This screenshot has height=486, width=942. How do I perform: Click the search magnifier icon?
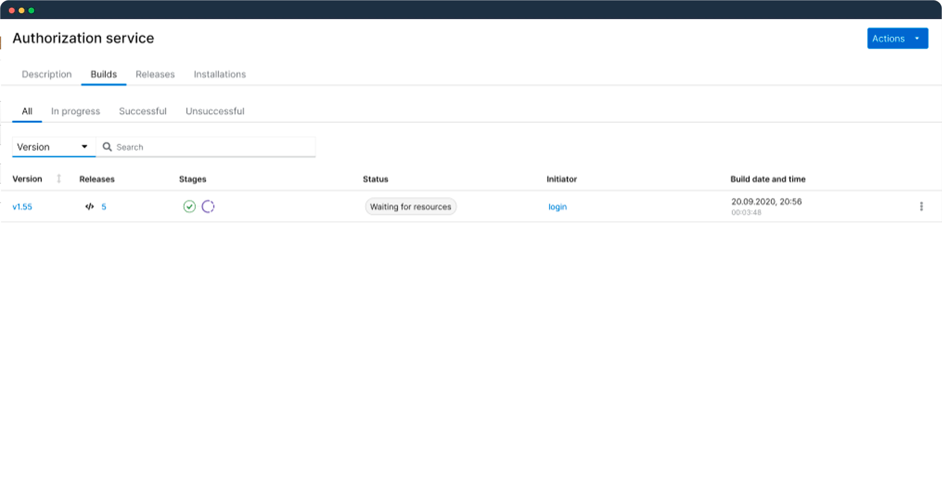(107, 146)
